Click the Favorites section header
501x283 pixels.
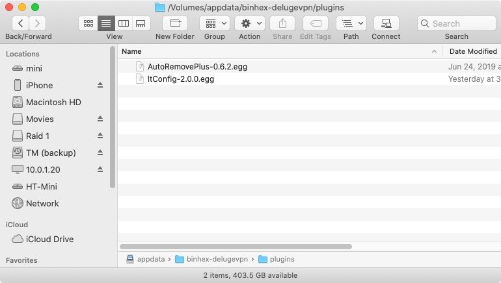21,260
